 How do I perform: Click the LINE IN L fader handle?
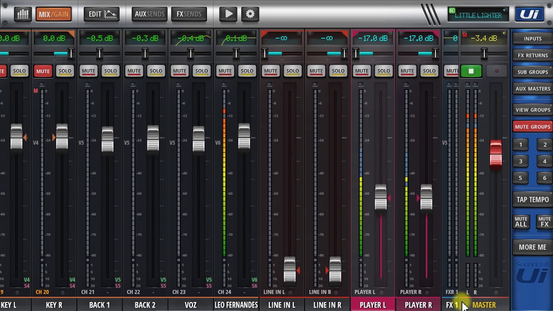[289, 270]
